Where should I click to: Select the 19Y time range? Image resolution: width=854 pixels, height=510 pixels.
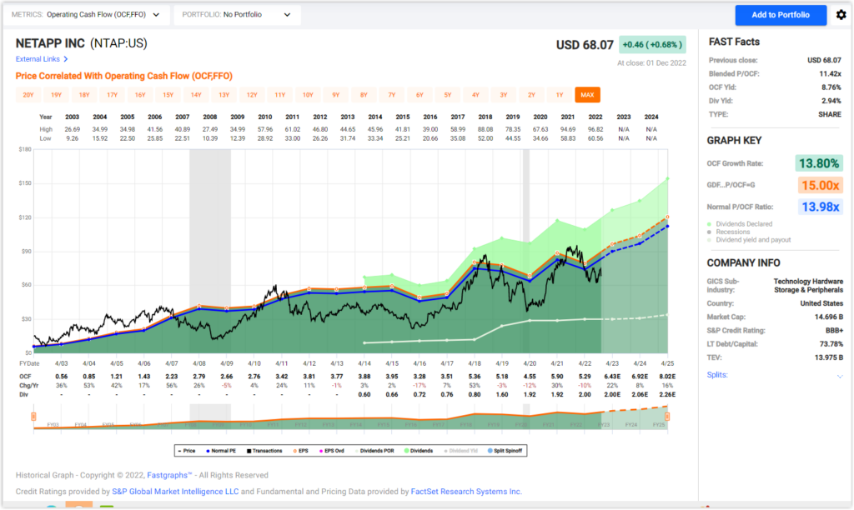click(56, 95)
